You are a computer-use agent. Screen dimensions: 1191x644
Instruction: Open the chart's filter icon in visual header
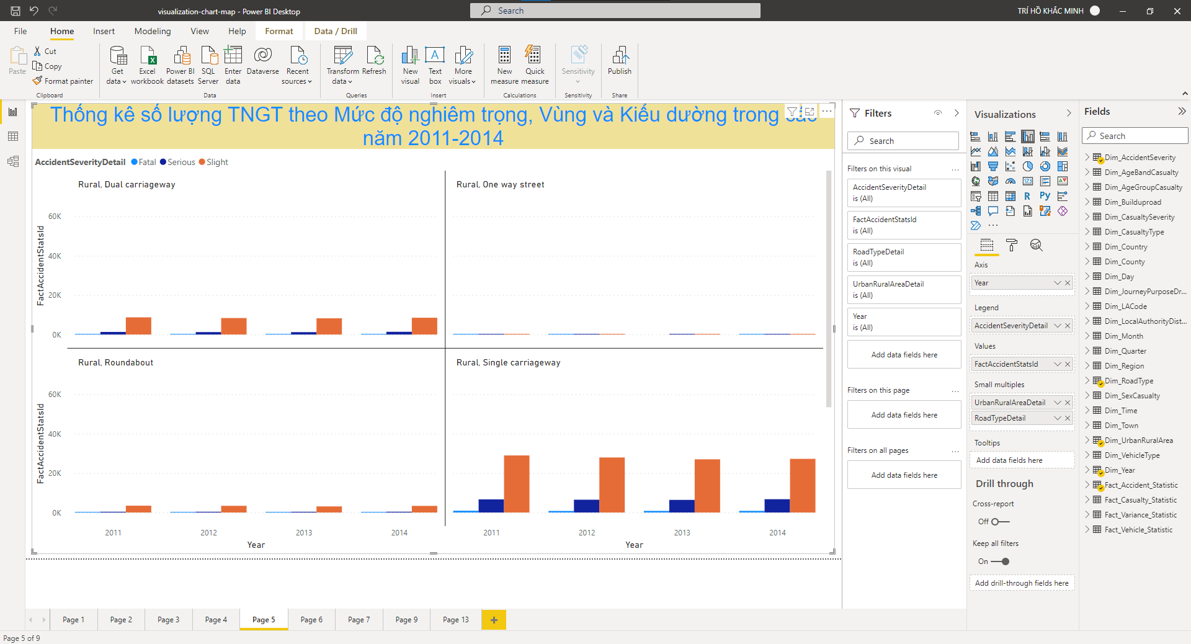(792, 112)
